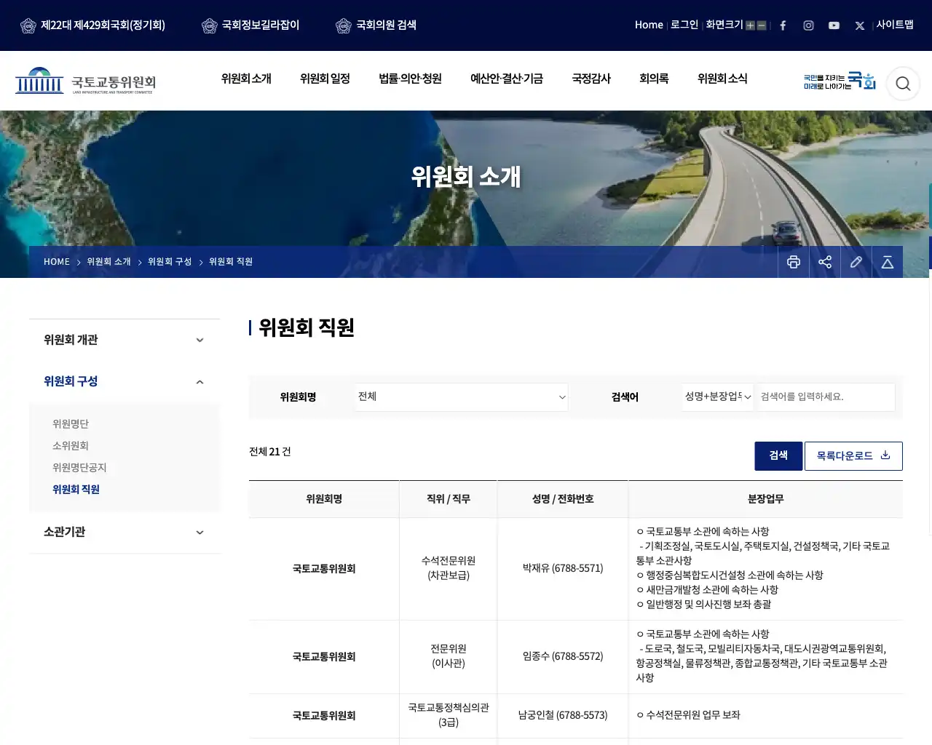This screenshot has height=745, width=932.
Task: Open the 위원회명 dropdown showing 전체
Action: (x=462, y=397)
